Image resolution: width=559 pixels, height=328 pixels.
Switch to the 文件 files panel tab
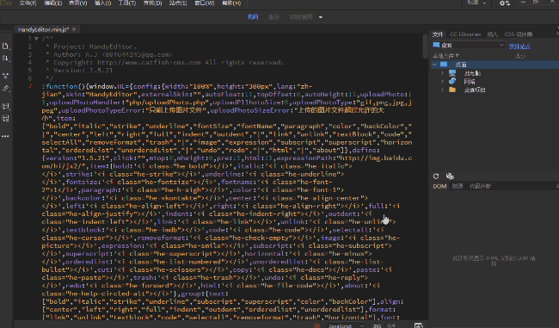click(438, 34)
